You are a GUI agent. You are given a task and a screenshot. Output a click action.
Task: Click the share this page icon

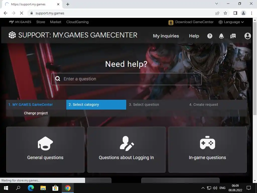217,13
